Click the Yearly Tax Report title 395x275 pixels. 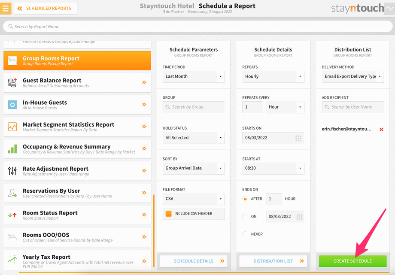point(46,257)
